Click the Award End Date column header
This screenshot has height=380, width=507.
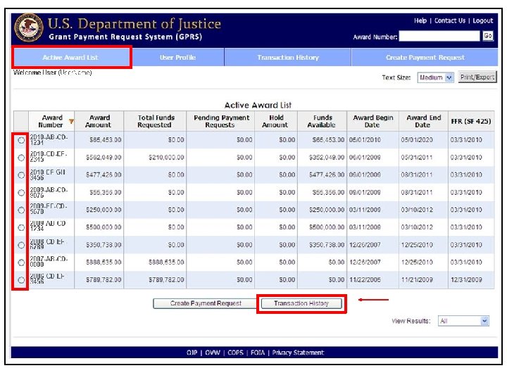(x=423, y=121)
